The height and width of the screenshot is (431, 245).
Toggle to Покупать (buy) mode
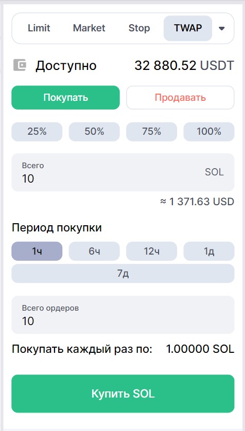66,98
